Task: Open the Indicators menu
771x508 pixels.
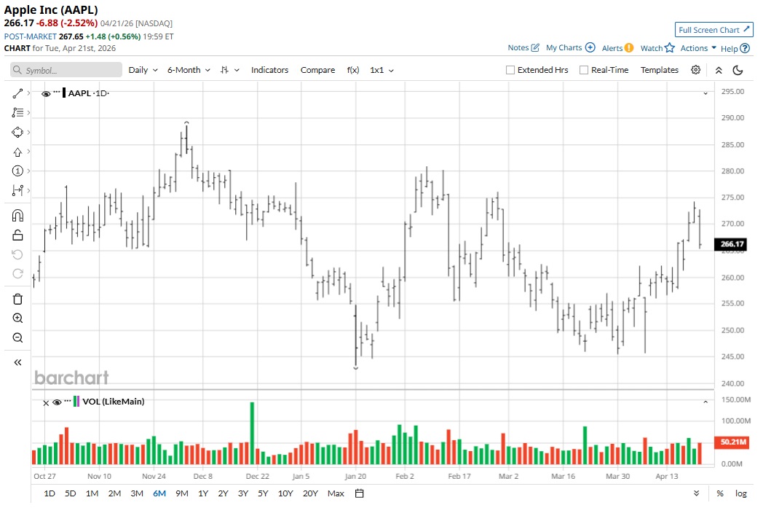Action: 269,71
